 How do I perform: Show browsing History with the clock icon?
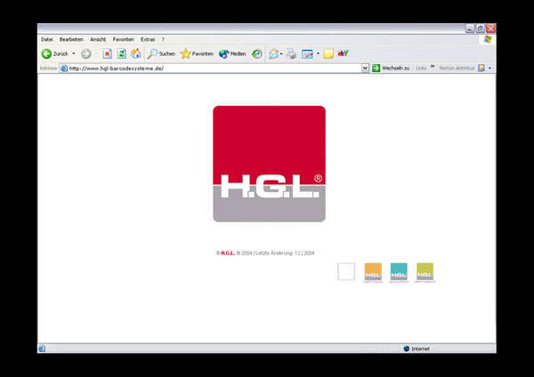pos(257,53)
